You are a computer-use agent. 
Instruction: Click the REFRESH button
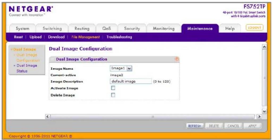pos(195,126)
